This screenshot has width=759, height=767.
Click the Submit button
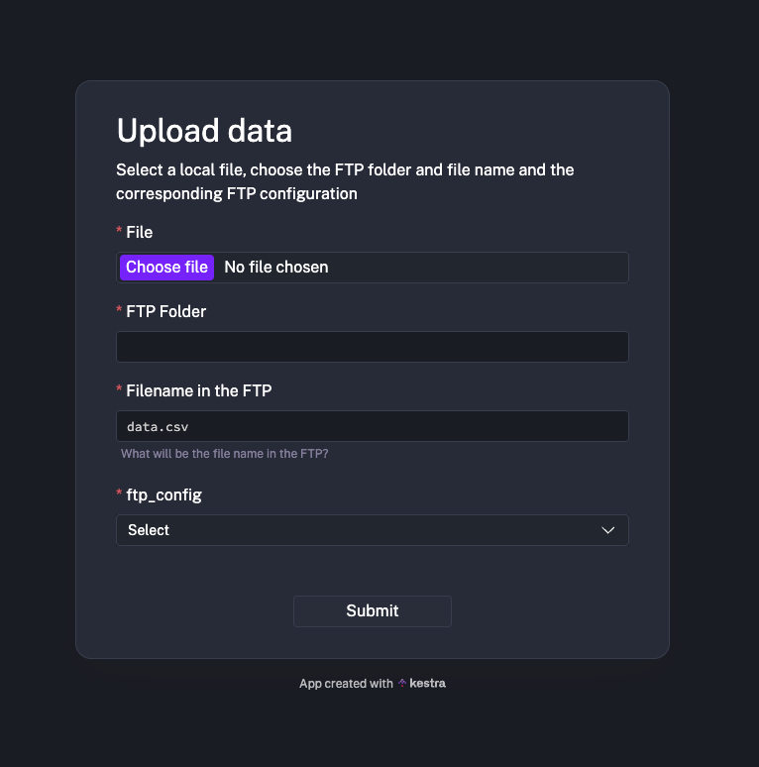click(x=373, y=611)
